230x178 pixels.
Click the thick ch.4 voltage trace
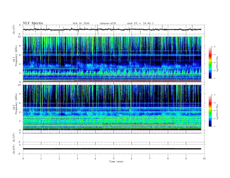click(112, 149)
